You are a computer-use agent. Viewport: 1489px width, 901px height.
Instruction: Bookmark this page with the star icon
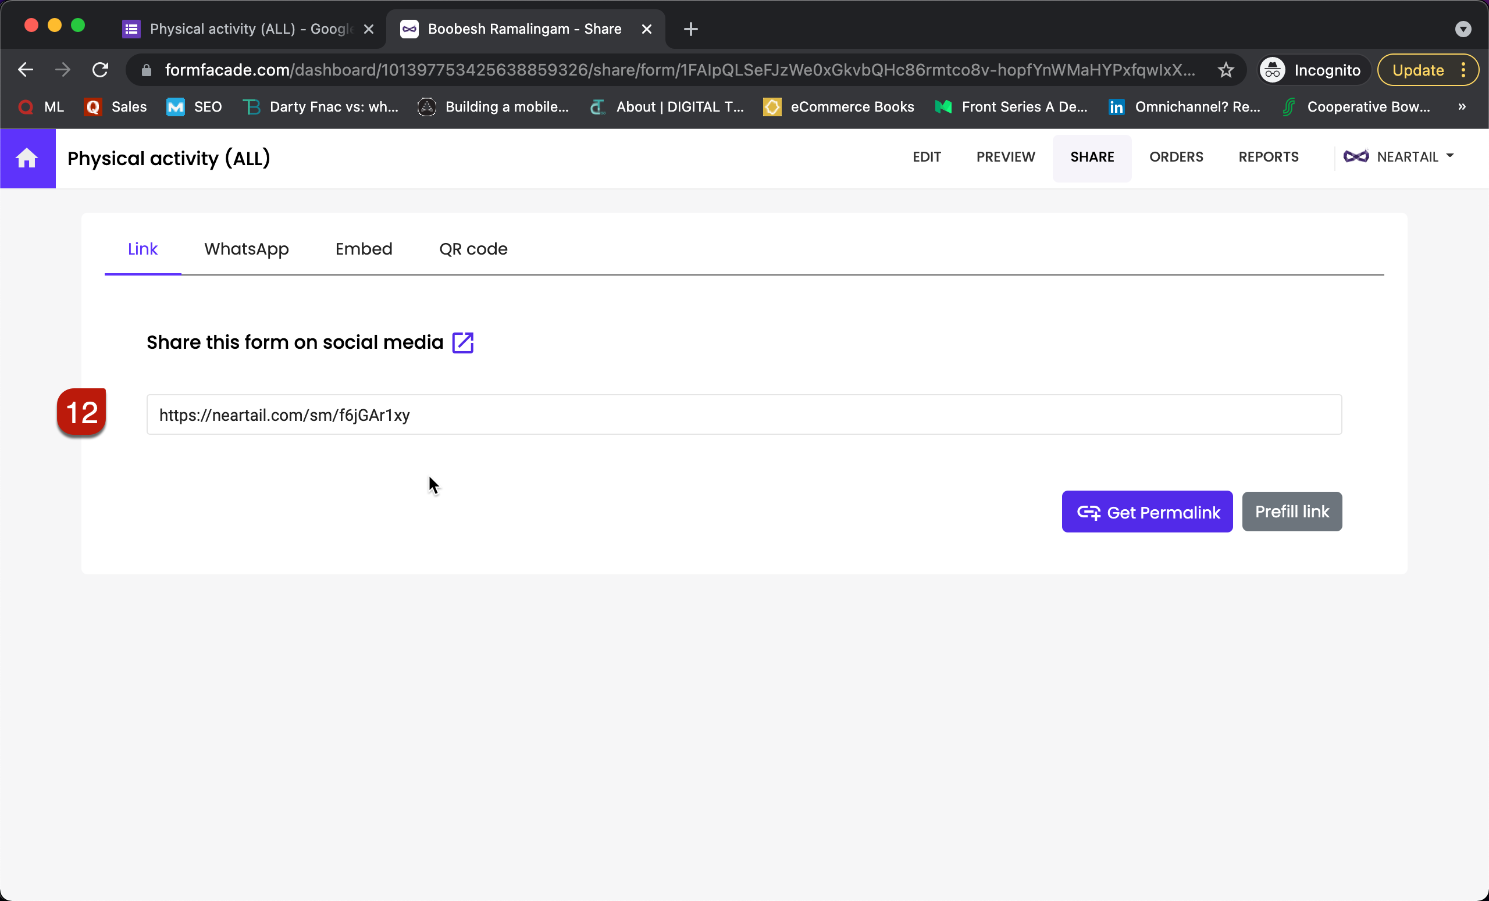pos(1226,70)
